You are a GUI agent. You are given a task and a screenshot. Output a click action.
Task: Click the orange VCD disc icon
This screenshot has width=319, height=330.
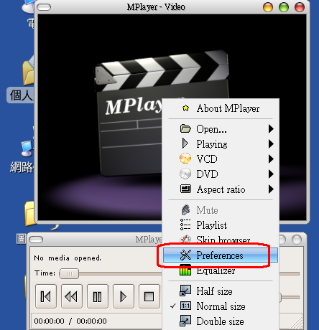[x=185, y=159]
